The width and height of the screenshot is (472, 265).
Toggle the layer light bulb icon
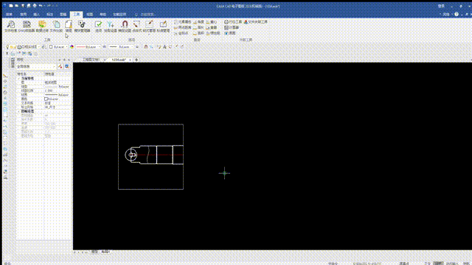[8, 47]
